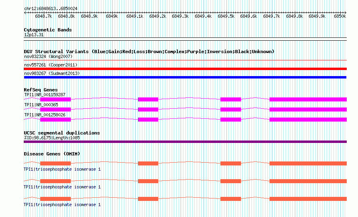
Task: Click the purple segmental duplication bar
Action: click(x=185, y=142)
